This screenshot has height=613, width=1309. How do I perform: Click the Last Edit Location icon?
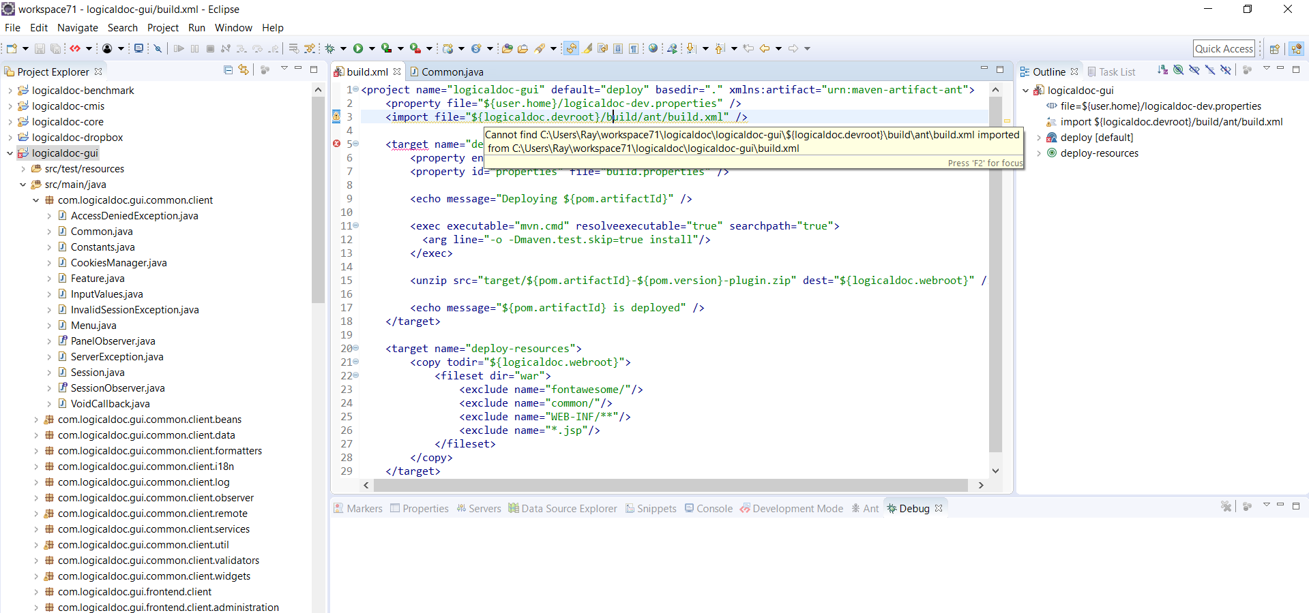(x=748, y=48)
